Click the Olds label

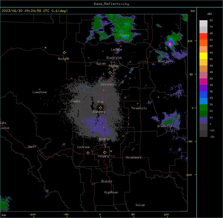coord(100,102)
